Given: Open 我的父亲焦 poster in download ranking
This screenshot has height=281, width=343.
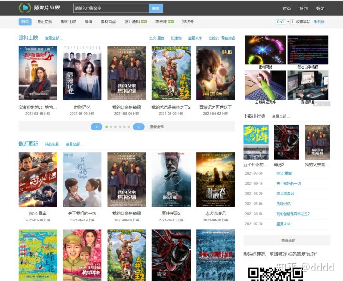Looking at the screenshot, I should tap(317, 142).
